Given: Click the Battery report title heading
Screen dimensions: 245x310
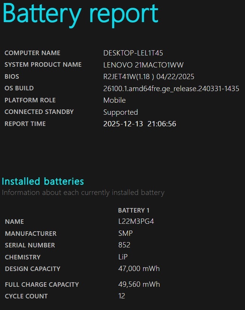Looking at the screenshot, I should pos(80,13).
